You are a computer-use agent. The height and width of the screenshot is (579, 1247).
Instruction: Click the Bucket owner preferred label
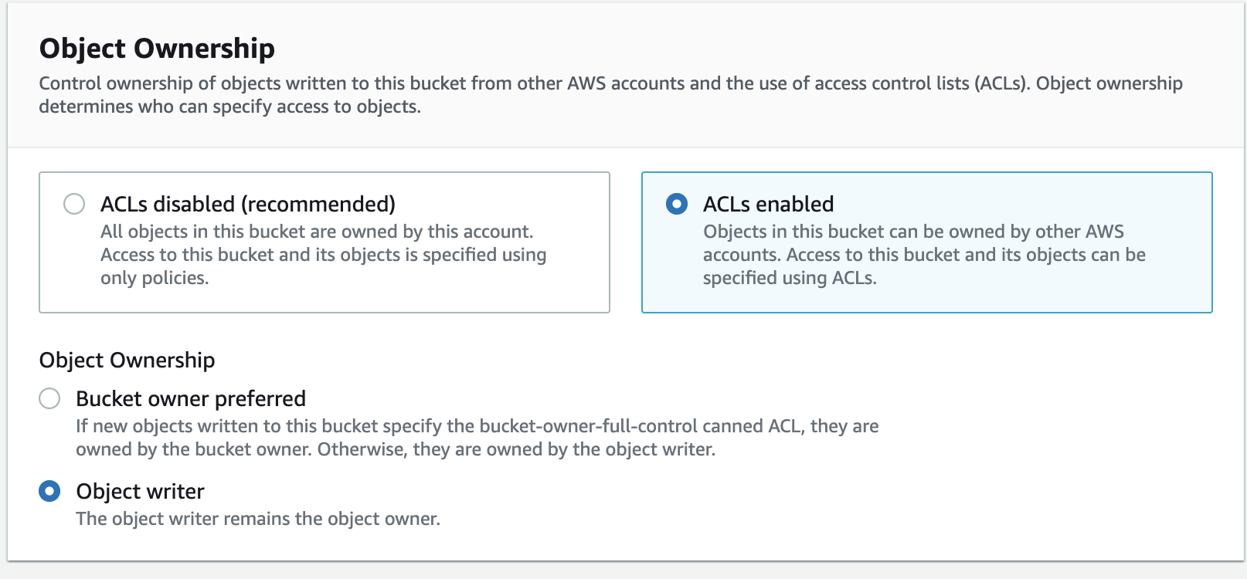(x=189, y=398)
